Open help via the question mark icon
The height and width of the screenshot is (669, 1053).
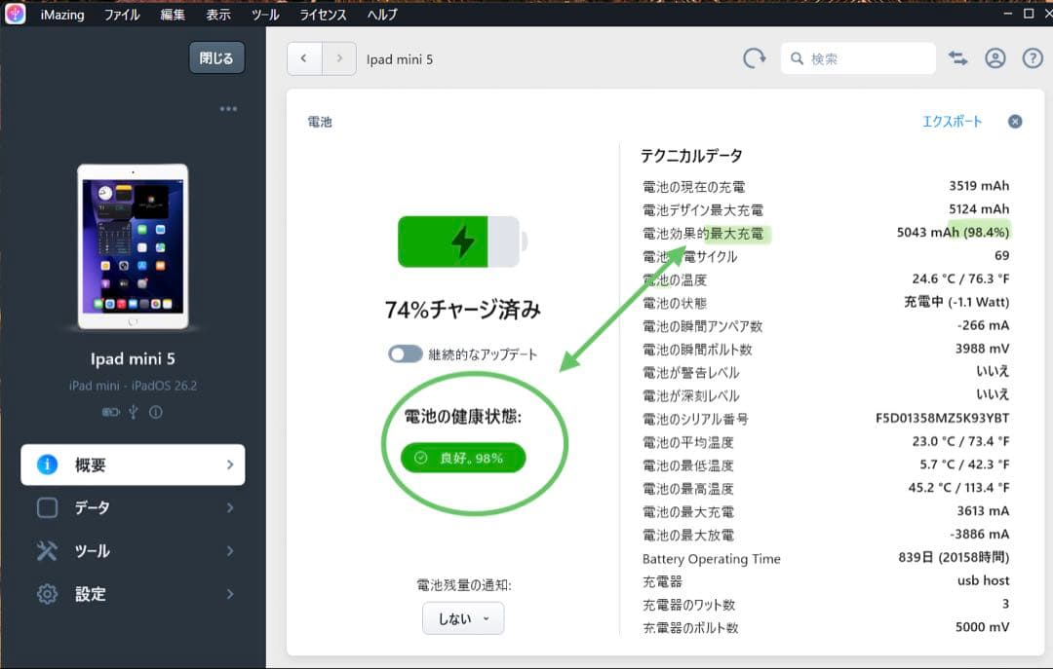pos(1031,57)
